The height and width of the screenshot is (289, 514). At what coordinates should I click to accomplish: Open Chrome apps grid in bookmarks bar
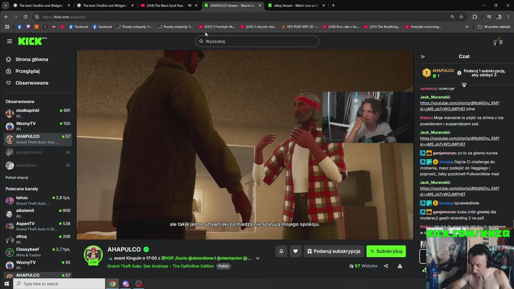click(7, 27)
